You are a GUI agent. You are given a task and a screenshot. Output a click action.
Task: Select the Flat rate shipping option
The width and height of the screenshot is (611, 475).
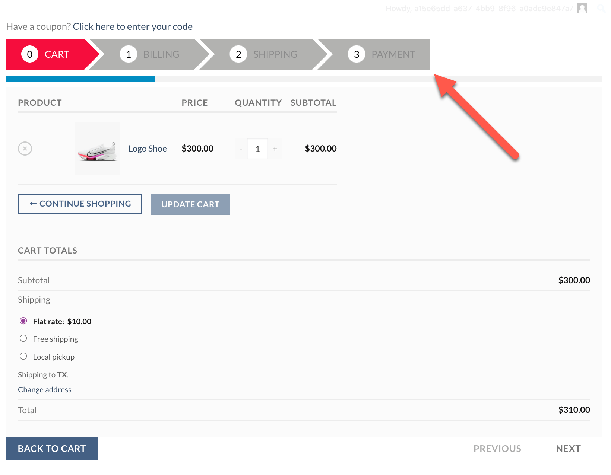(x=23, y=321)
